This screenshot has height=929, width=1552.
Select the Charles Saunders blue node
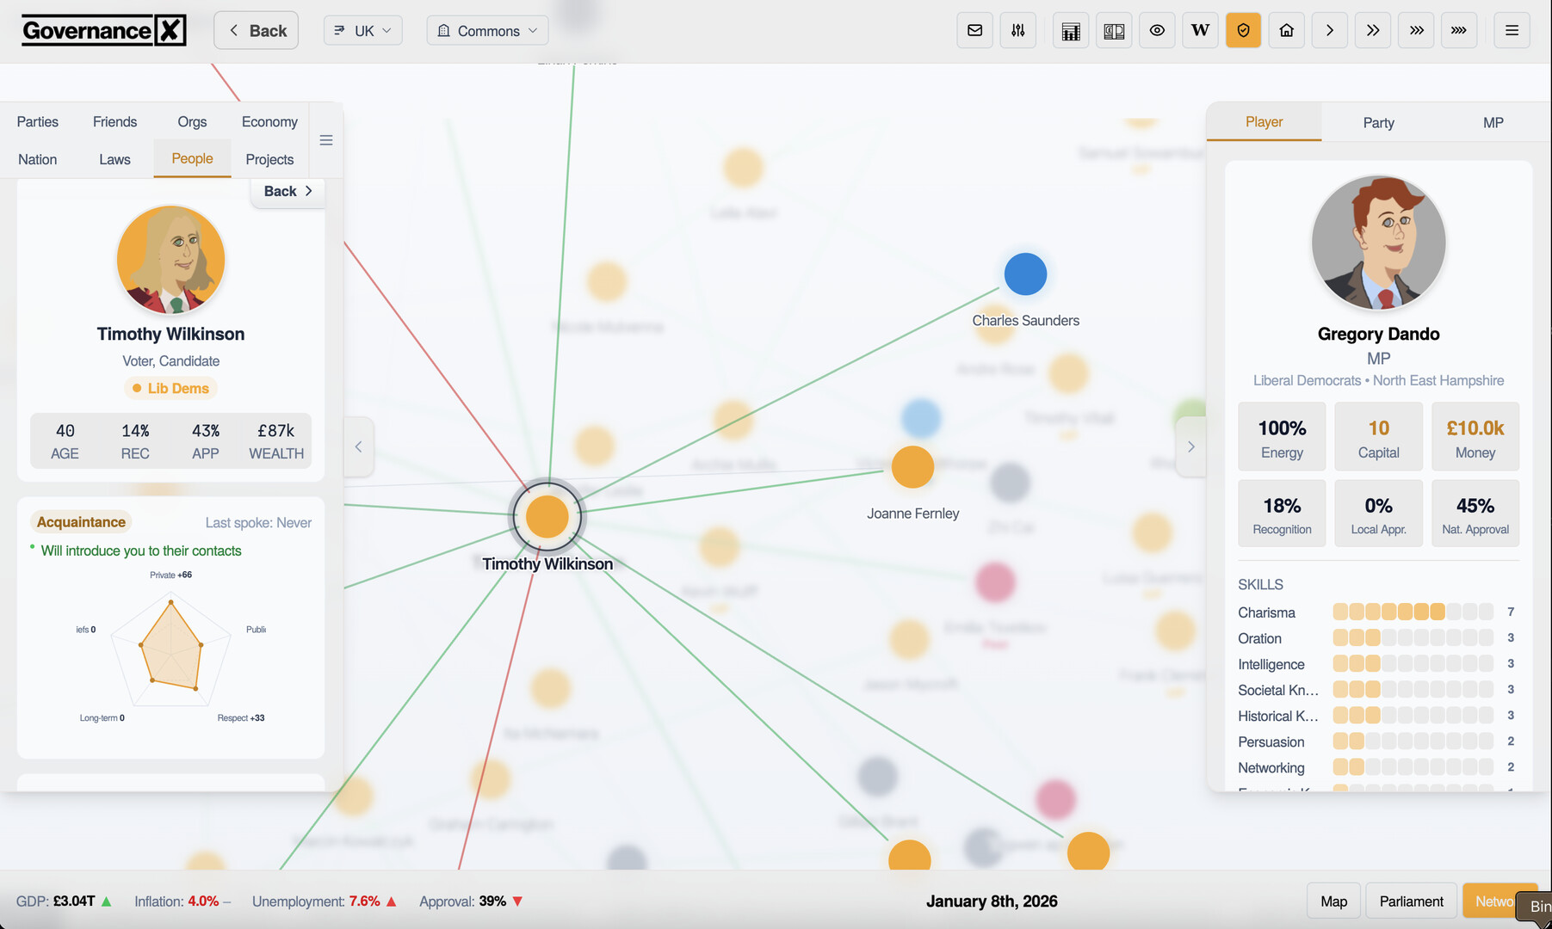coord(1025,274)
